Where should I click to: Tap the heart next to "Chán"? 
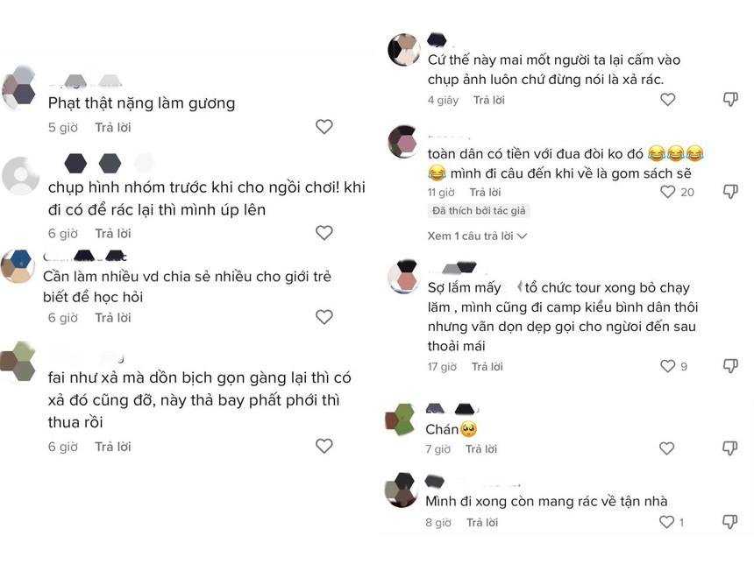667,448
